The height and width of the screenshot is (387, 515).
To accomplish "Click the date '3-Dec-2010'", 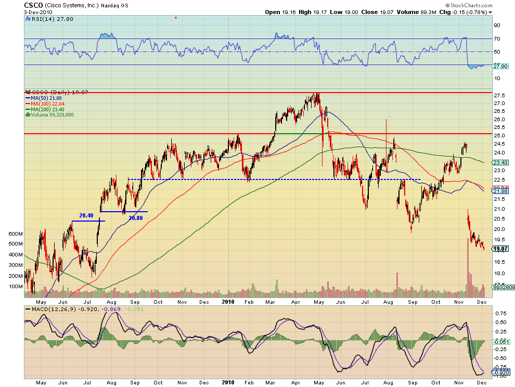I will (x=38, y=12).
